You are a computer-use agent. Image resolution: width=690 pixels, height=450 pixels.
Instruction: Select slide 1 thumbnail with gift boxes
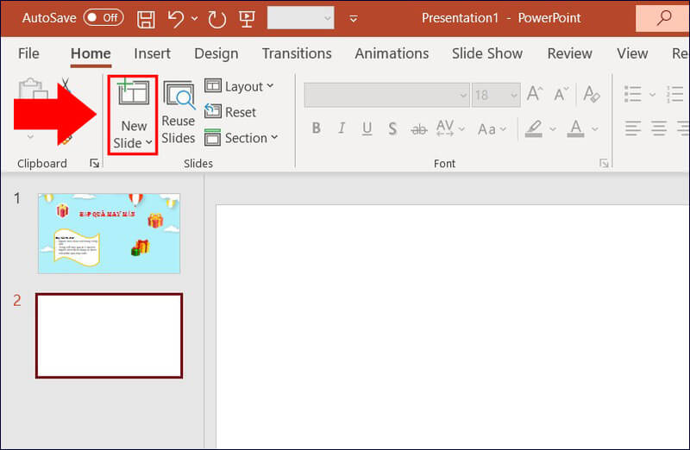click(x=110, y=233)
